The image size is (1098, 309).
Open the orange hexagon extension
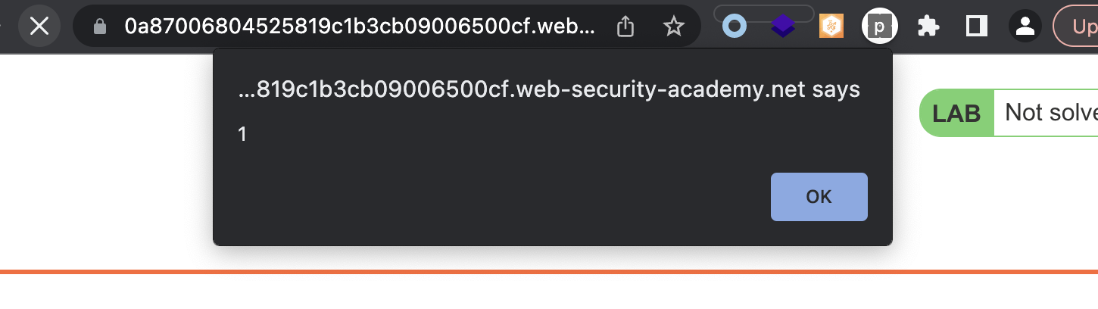(831, 27)
